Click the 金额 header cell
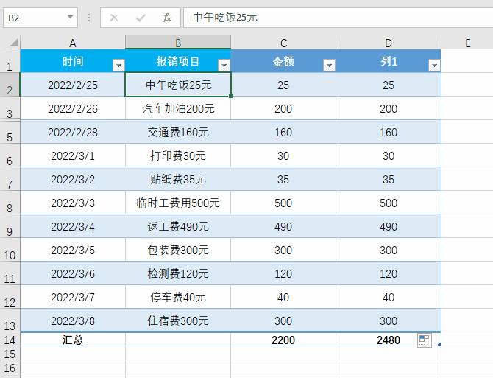The image size is (493, 378). [283, 61]
